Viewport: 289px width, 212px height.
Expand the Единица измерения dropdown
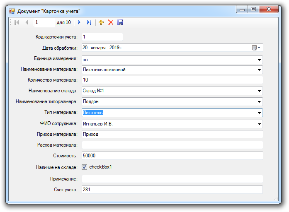[259, 59]
